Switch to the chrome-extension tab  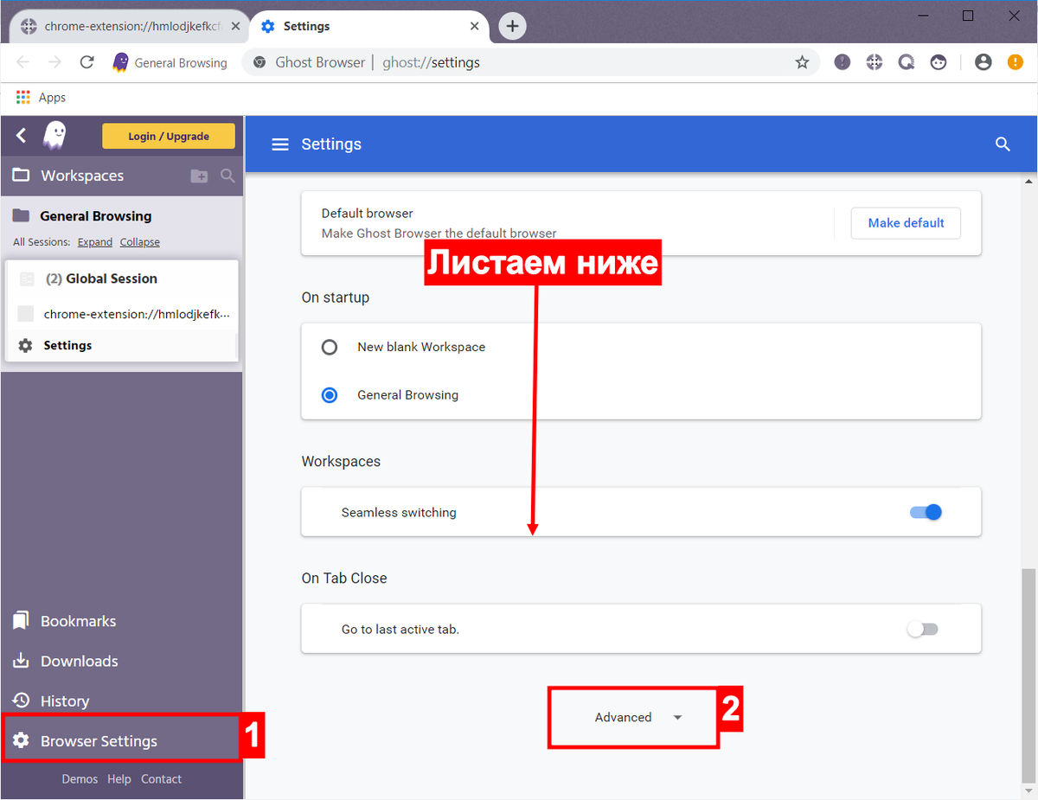pyautogui.click(x=128, y=26)
